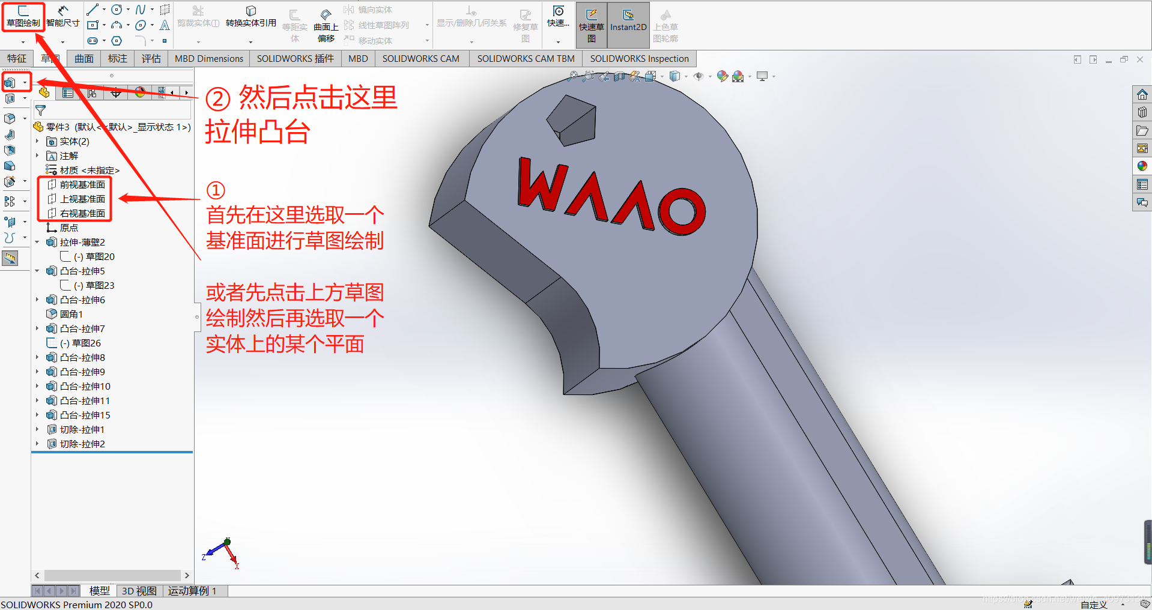Click the Linear Pattern icon in left toolbar
Viewport: 1152px width, 610px height.
point(10,201)
